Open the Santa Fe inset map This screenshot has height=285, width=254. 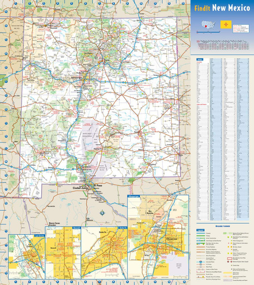(x=104, y=253)
